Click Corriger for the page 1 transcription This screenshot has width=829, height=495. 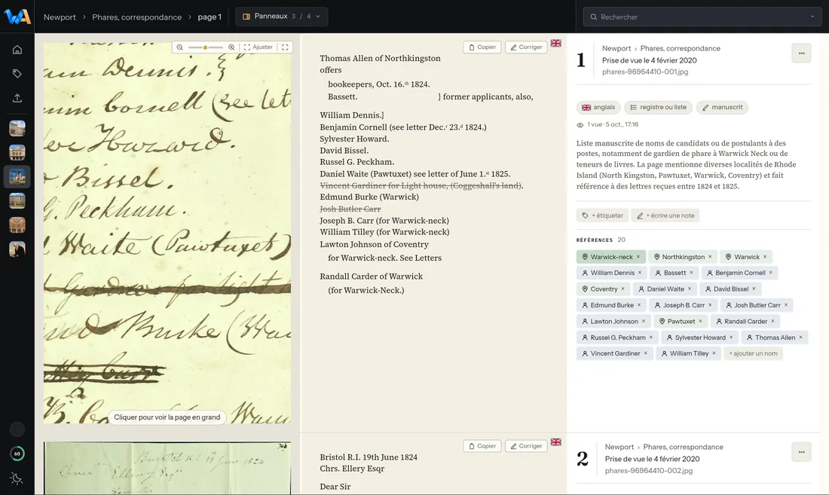click(x=526, y=47)
